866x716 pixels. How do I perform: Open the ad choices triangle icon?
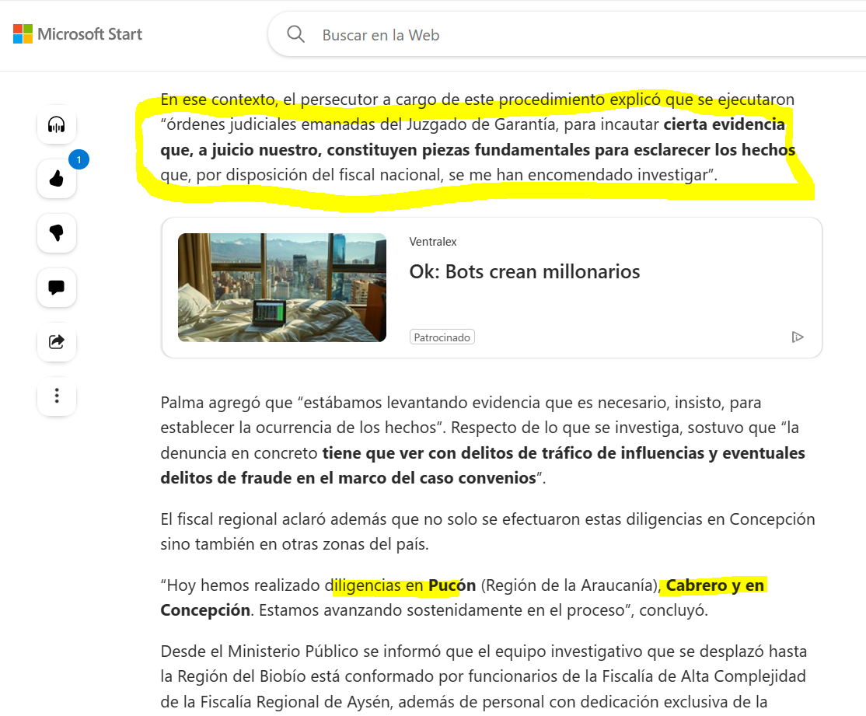pyautogui.click(x=797, y=337)
